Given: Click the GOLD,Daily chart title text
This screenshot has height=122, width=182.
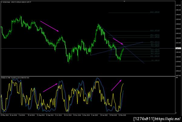Looking at the screenshot, I should [6, 2].
